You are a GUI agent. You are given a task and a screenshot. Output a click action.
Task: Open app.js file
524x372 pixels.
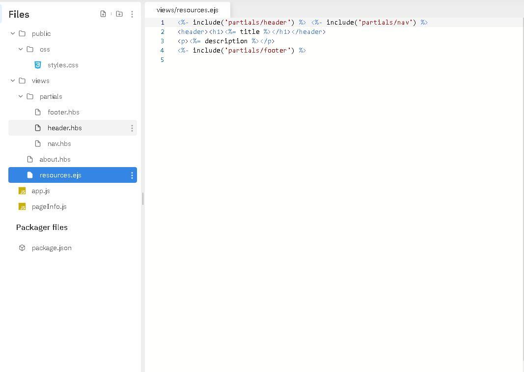(x=41, y=191)
